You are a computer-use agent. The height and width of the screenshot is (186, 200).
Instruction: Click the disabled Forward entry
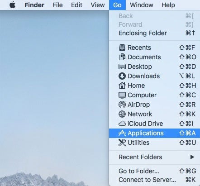click(x=154, y=24)
